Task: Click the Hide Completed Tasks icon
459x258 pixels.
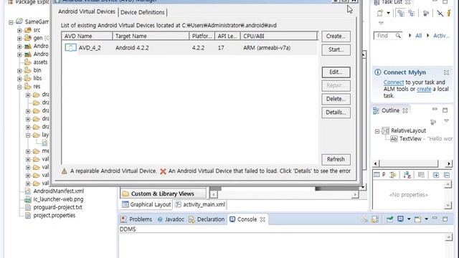Action: pos(440,13)
